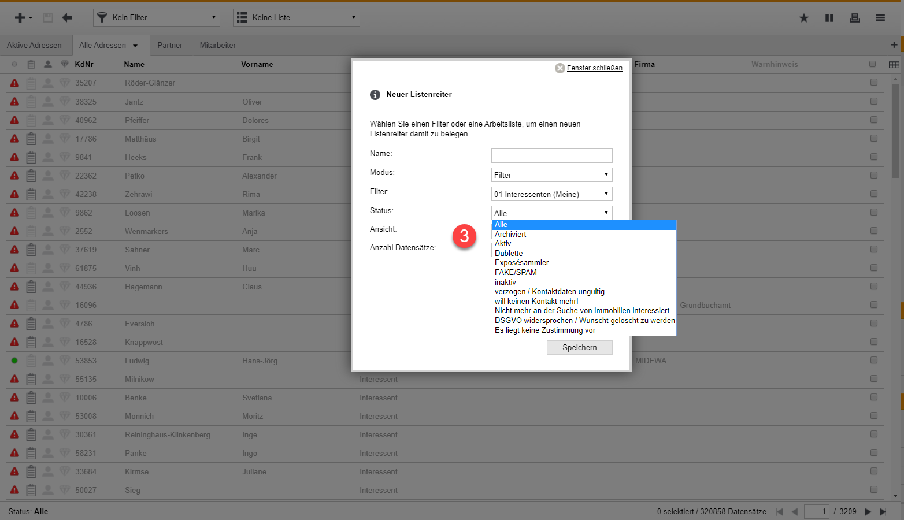Jump to last page arrow

[x=883, y=511]
